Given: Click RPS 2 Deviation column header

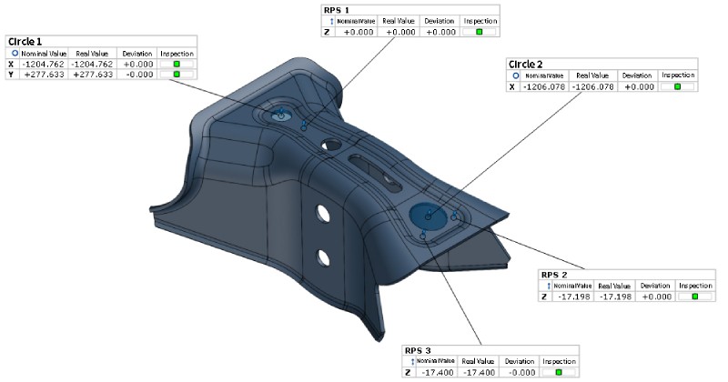Looking at the screenshot, I should (655, 286).
